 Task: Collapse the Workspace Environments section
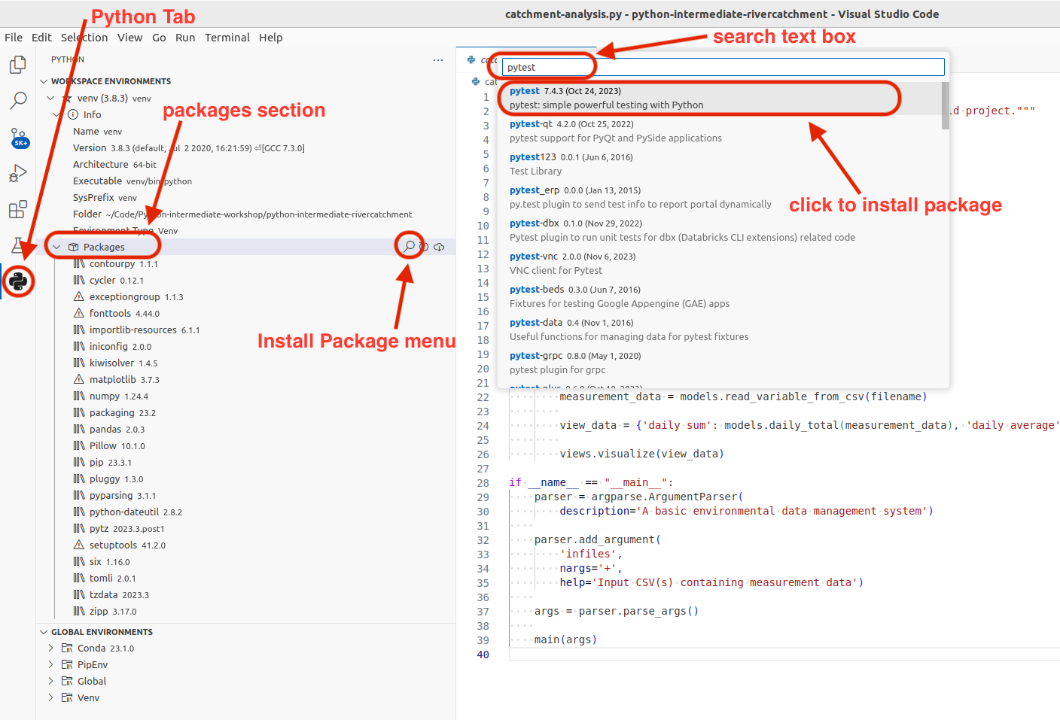(44, 81)
